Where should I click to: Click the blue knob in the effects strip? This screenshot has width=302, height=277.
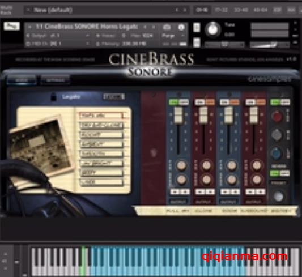tap(277, 154)
